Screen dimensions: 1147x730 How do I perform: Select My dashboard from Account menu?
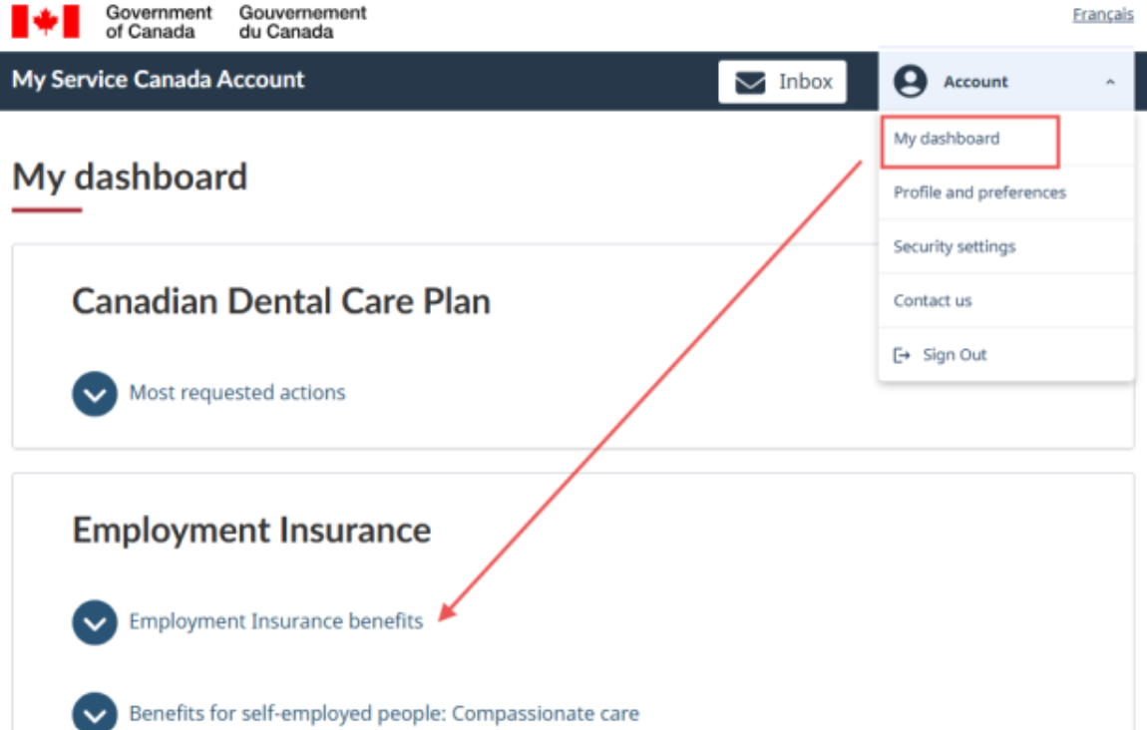[x=947, y=139]
